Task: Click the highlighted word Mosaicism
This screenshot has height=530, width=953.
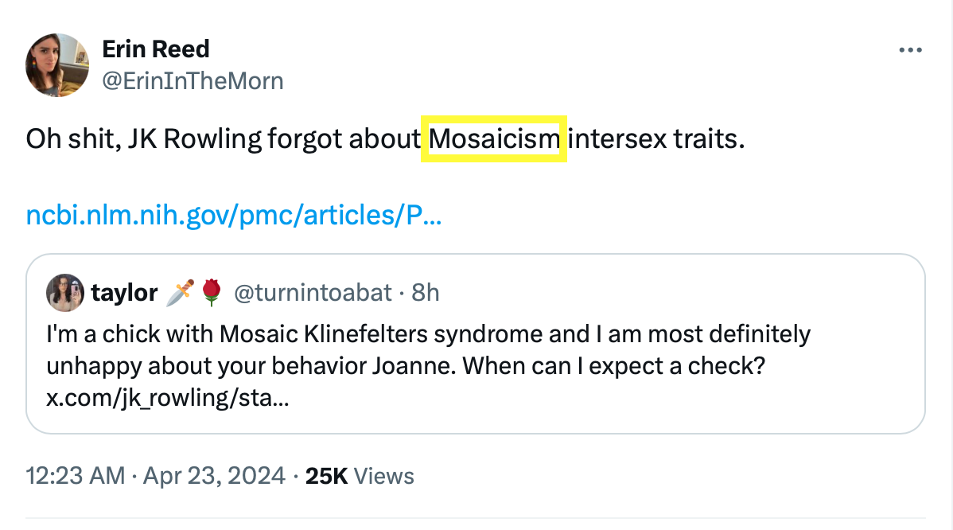Action: tap(494, 140)
